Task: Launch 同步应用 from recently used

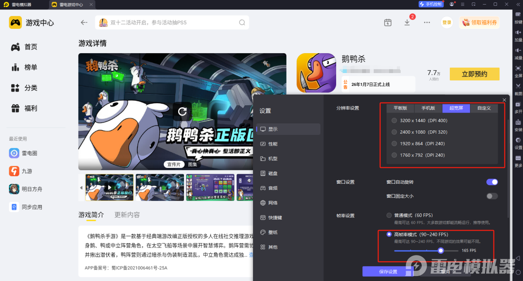Action: point(26,207)
